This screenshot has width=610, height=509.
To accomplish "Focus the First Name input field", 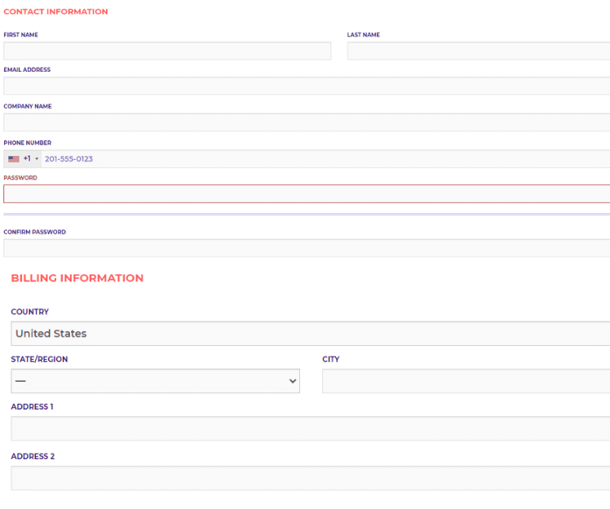I will (167, 51).
